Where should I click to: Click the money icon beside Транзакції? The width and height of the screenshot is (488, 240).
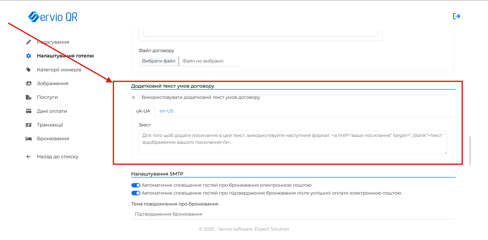click(28, 125)
